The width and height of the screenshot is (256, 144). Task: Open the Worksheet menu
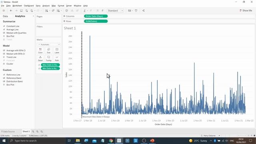[17, 6]
